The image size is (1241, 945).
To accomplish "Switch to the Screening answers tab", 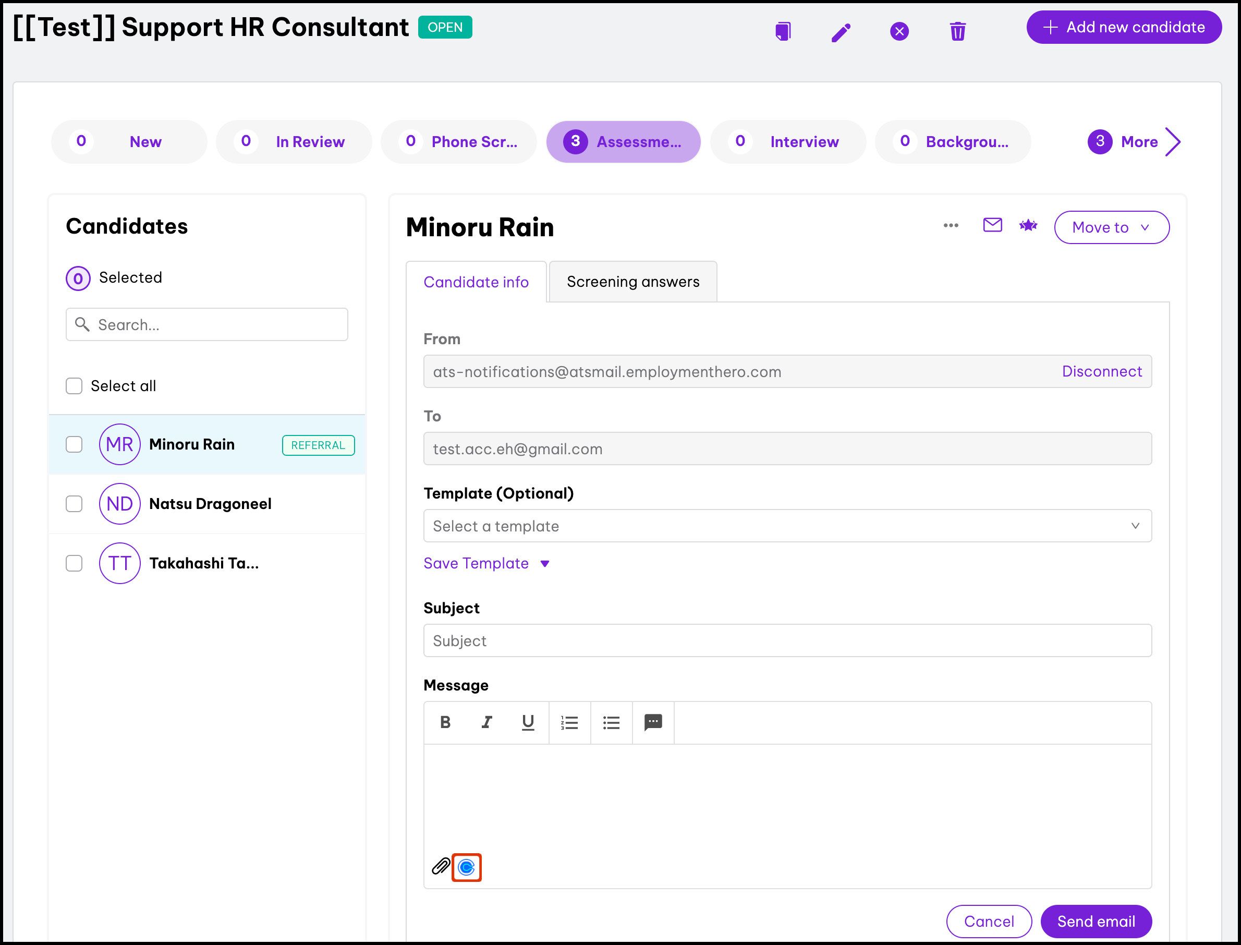I will (x=632, y=282).
